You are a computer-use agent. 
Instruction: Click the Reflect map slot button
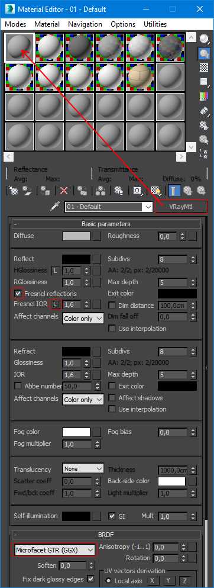pyautogui.click(x=97, y=259)
